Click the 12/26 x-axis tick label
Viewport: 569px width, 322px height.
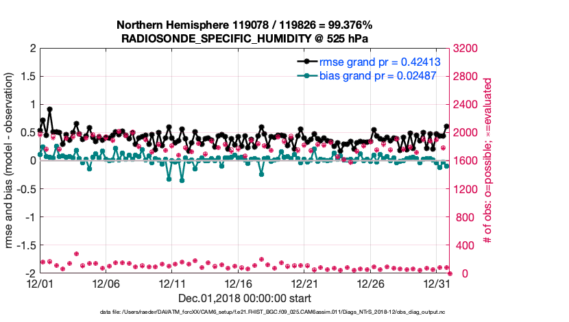pyautogui.click(x=371, y=284)
